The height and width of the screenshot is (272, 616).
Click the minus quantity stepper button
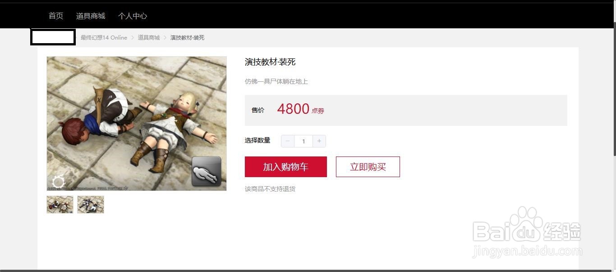tap(288, 141)
